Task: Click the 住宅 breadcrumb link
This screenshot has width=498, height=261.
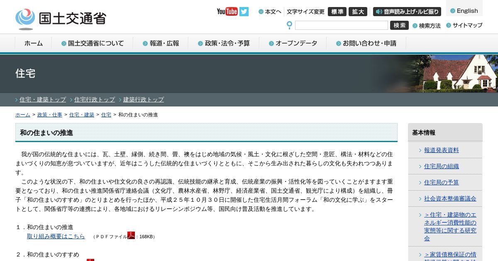Action: click(x=106, y=115)
